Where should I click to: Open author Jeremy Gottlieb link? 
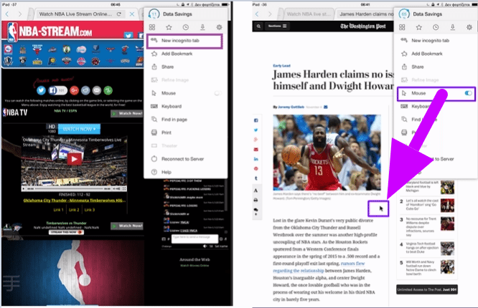pos(291,107)
